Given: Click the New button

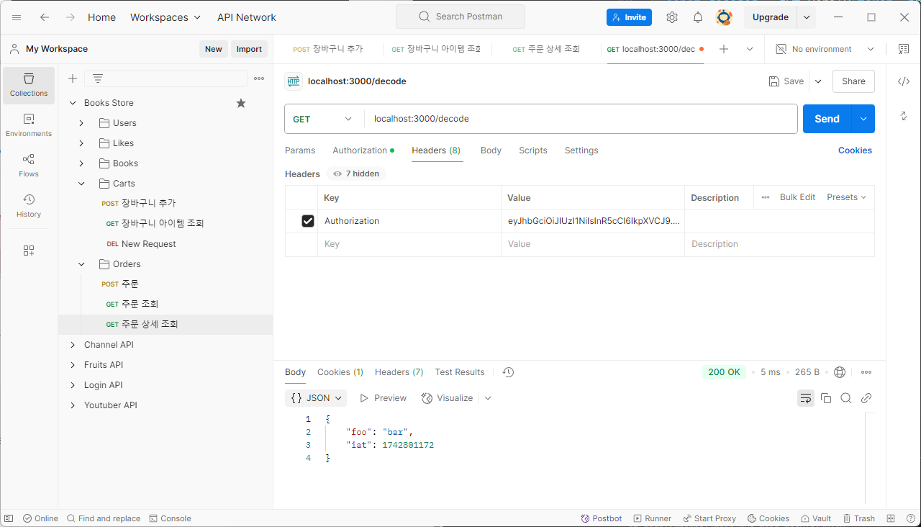Looking at the screenshot, I should tap(213, 49).
